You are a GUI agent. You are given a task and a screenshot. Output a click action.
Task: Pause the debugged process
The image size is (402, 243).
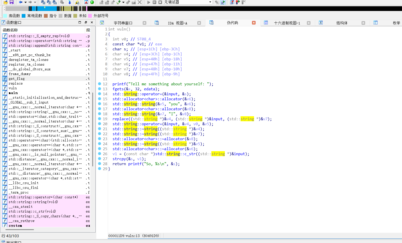pos(154,2)
